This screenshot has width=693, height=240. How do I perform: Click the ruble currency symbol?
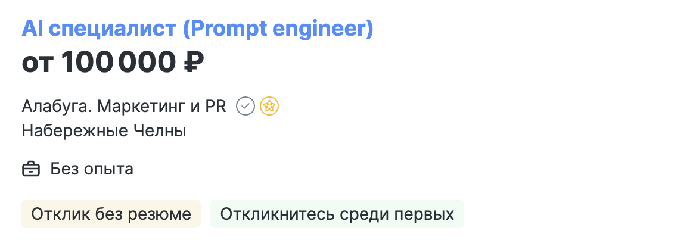(x=194, y=63)
